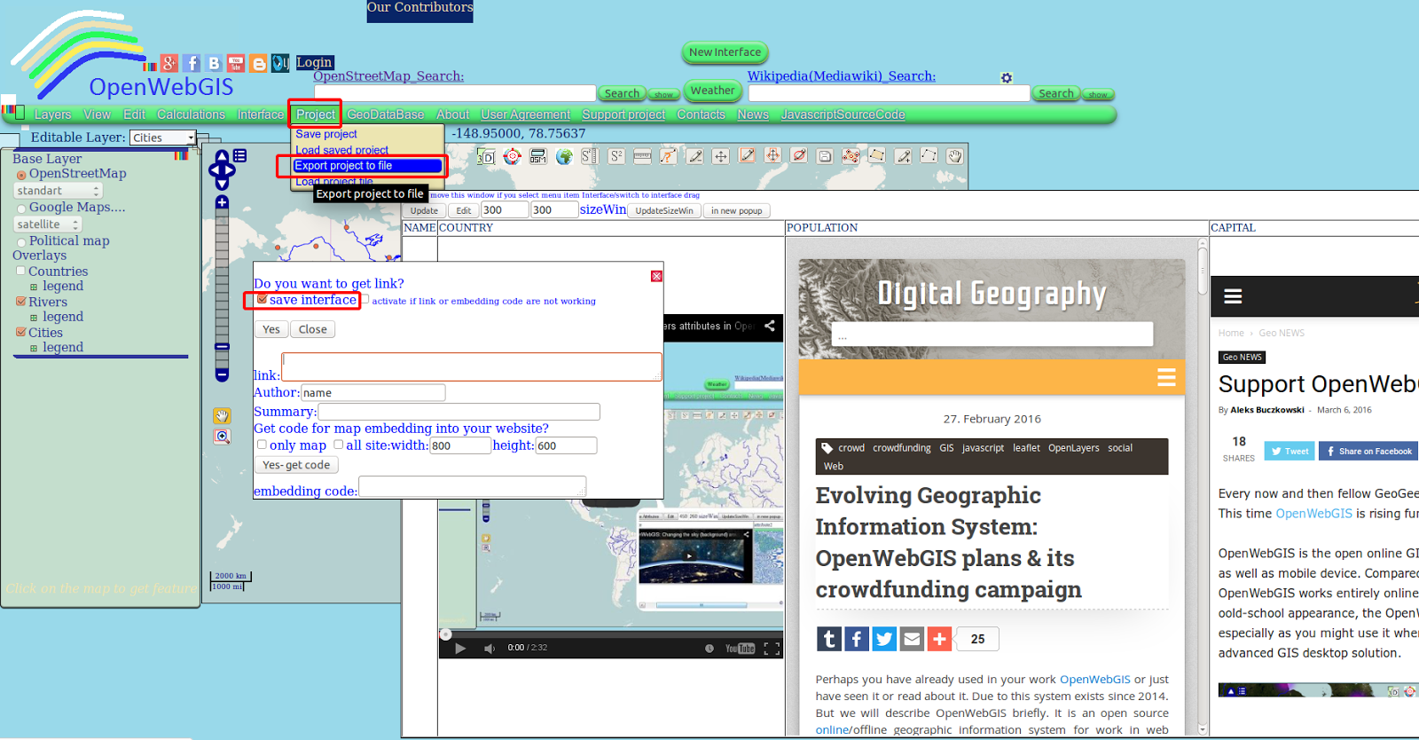Choose Export project to file

coord(367,166)
